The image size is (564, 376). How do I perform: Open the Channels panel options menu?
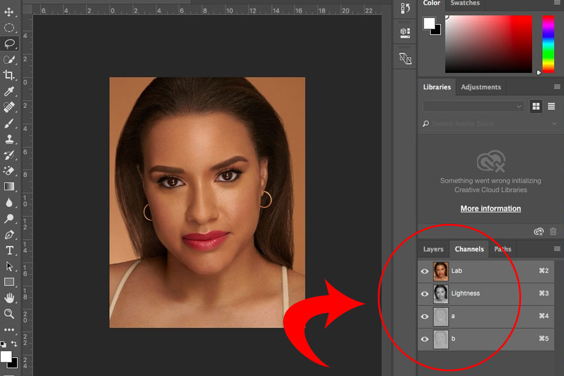click(557, 249)
